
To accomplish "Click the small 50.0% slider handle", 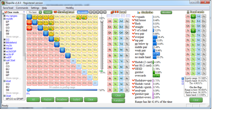I will (102, 71).
